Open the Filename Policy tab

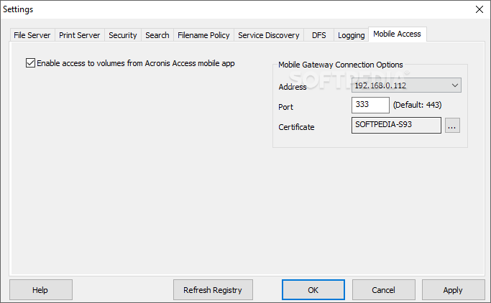click(203, 35)
